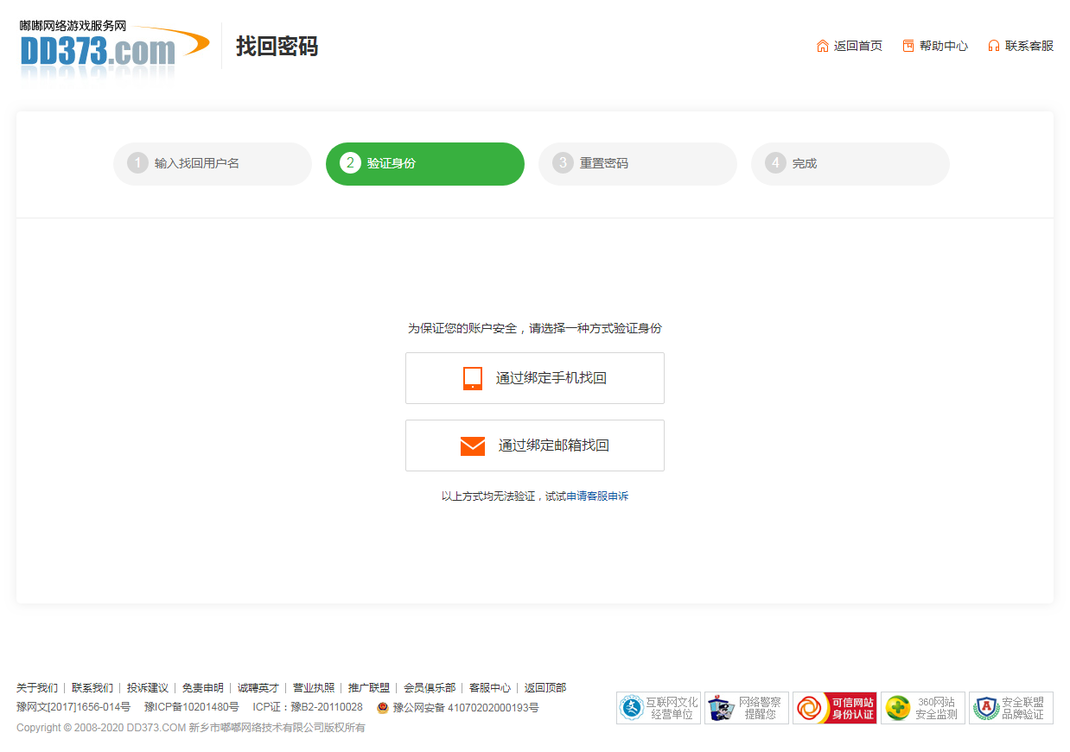This screenshot has width=1070, height=752.
Task: Click the 找回密码 page heading
Action: pos(277,47)
